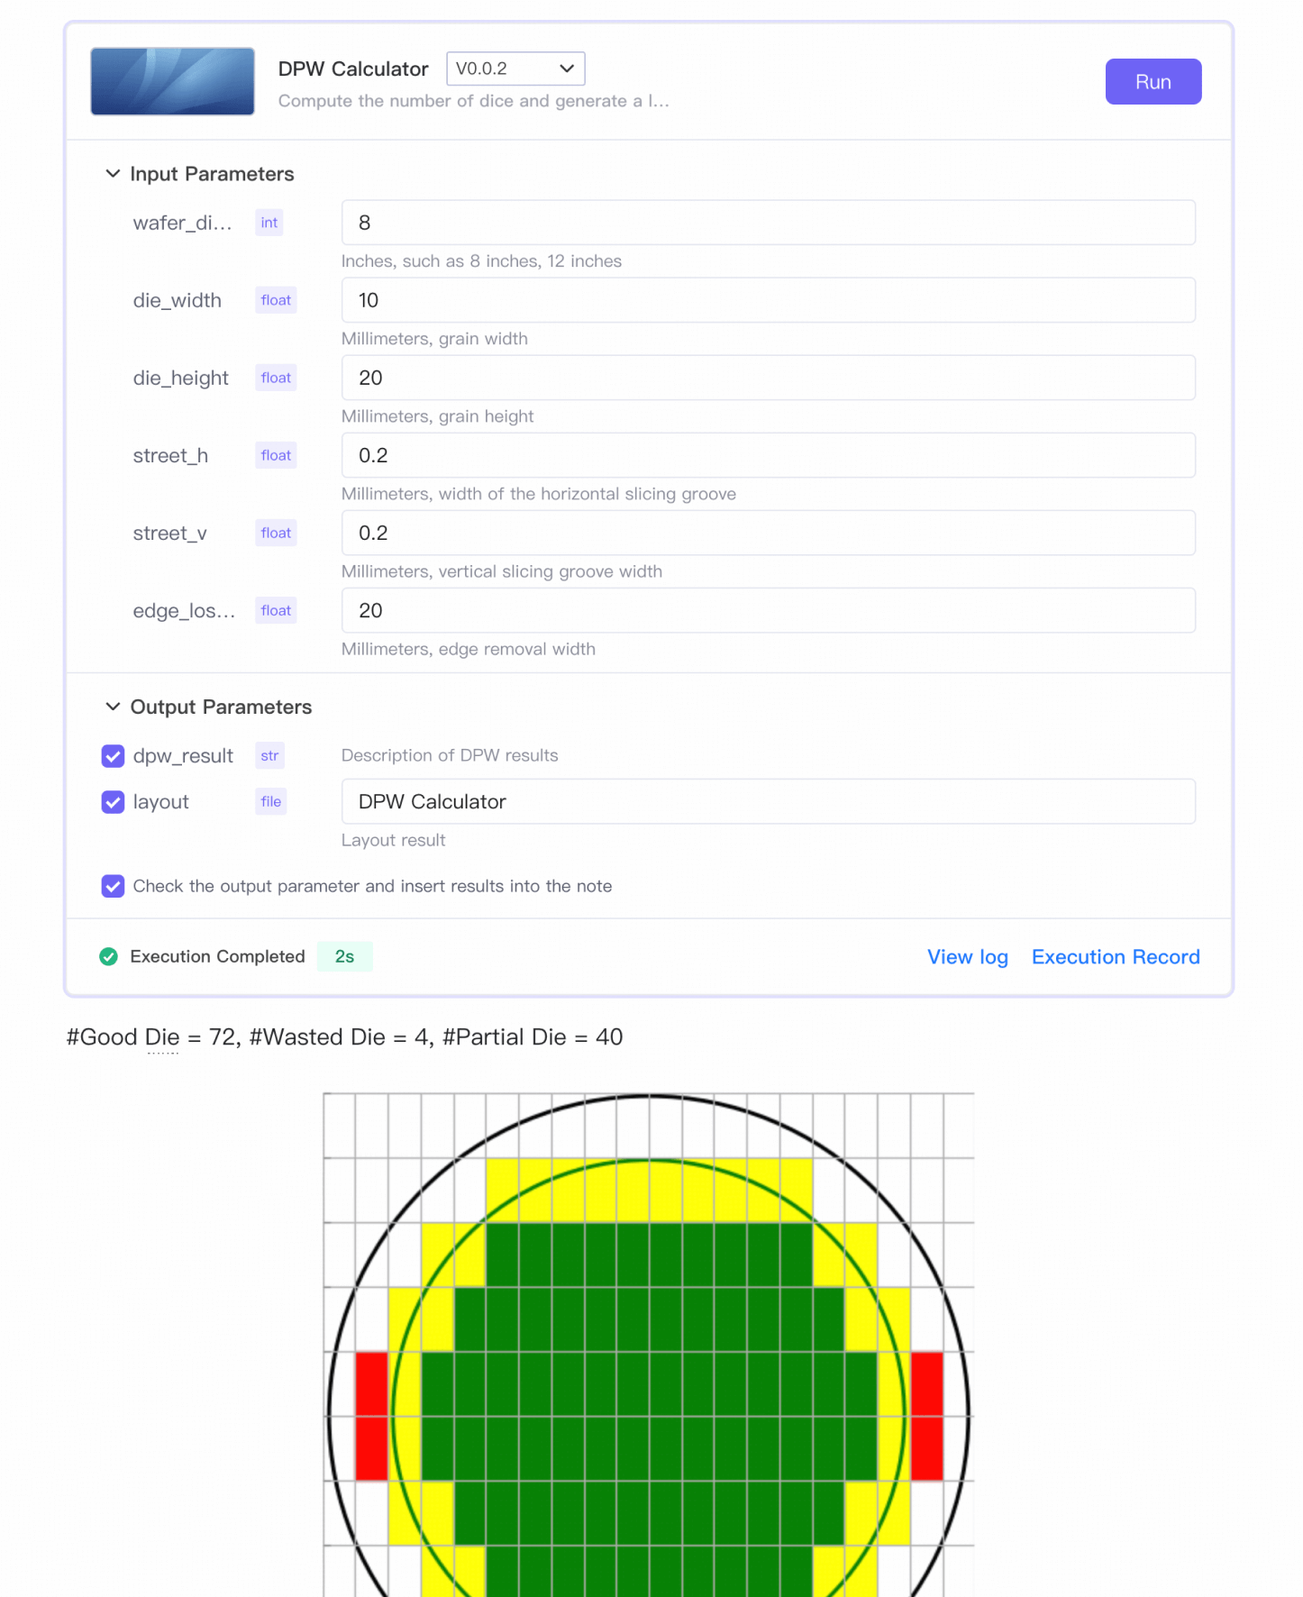Click the wafer diameter input field
Screen dimensions: 1303x1597
(769, 223)
